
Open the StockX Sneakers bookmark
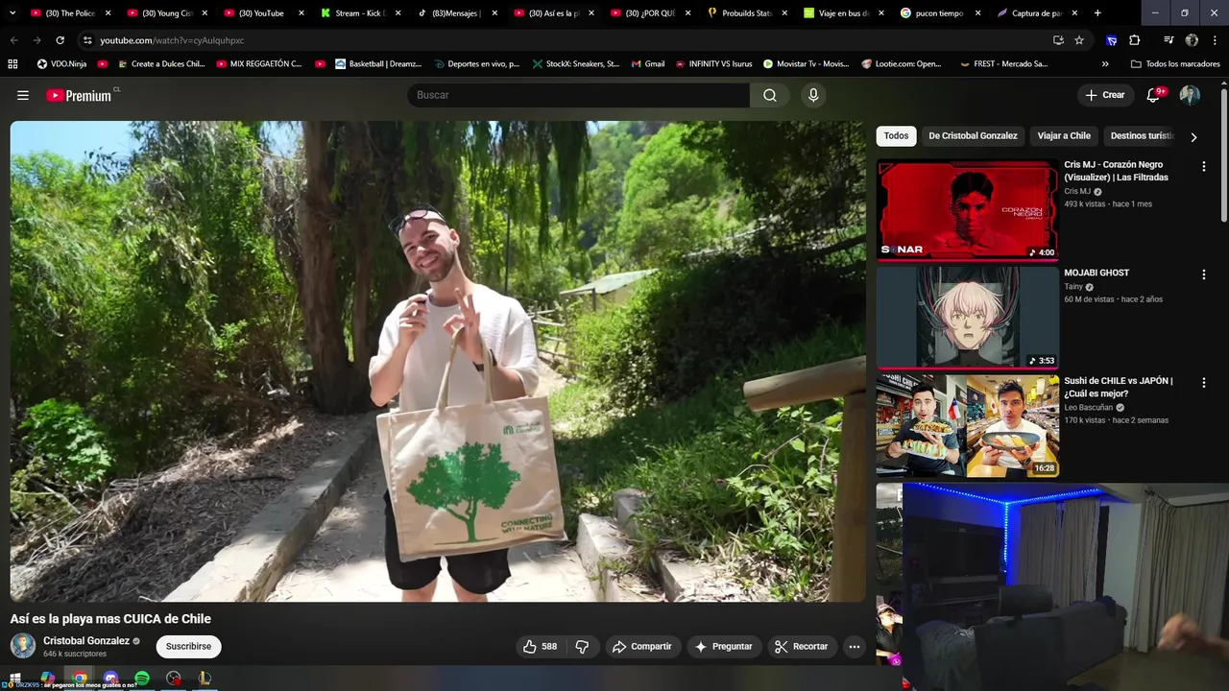(x=575, y=64)
